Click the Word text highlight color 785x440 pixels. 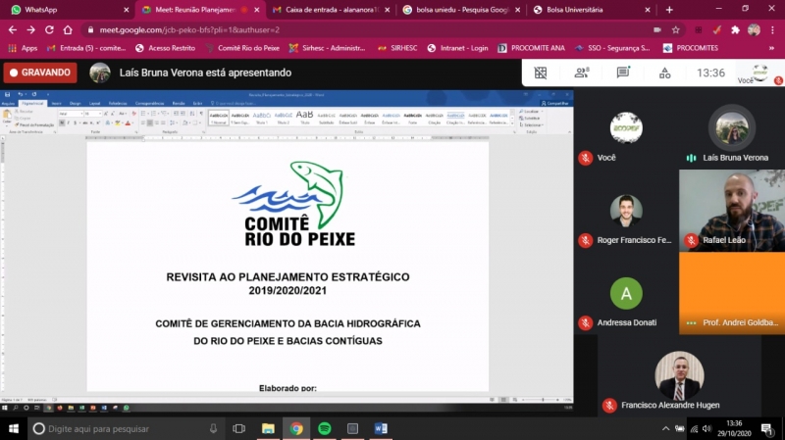pyautogui.click(x=118, y=123)
